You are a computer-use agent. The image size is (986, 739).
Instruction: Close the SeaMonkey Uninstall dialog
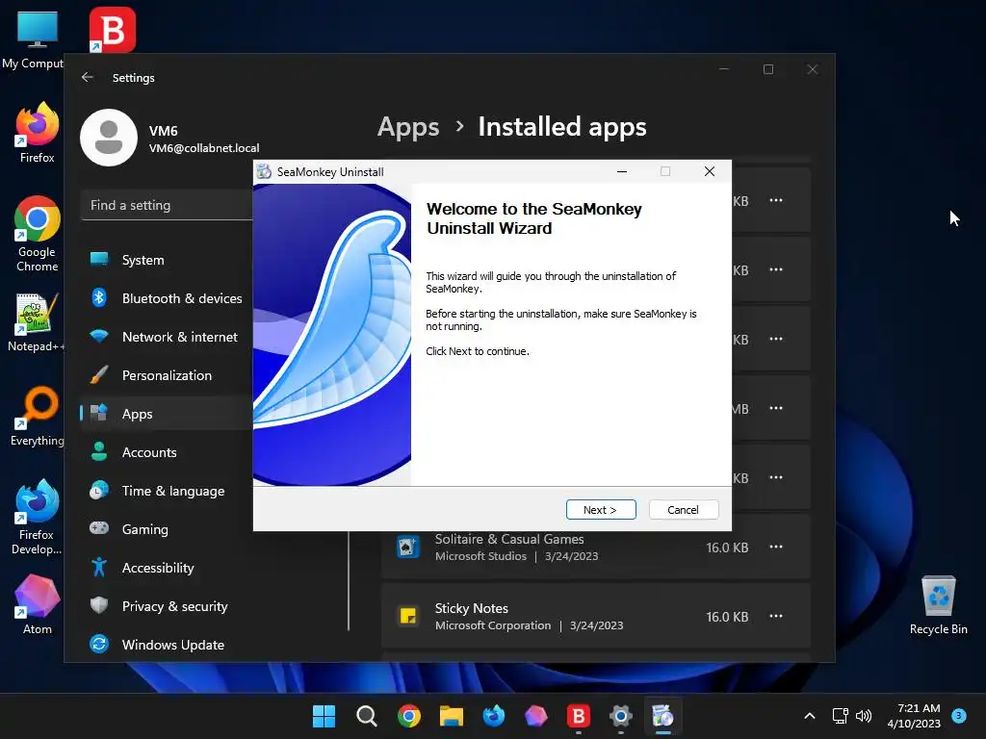(x=710, y=171)
